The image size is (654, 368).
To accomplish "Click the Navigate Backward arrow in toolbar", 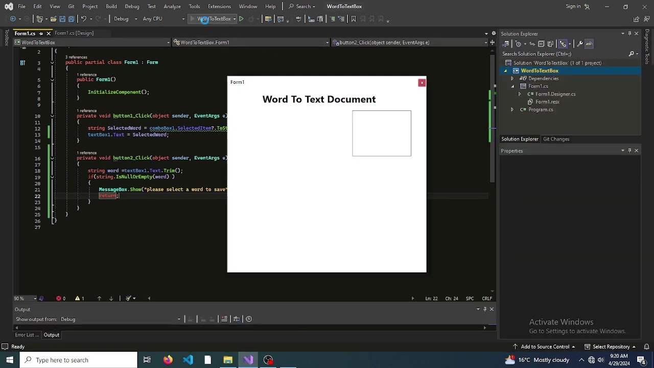I will point(13,19).
